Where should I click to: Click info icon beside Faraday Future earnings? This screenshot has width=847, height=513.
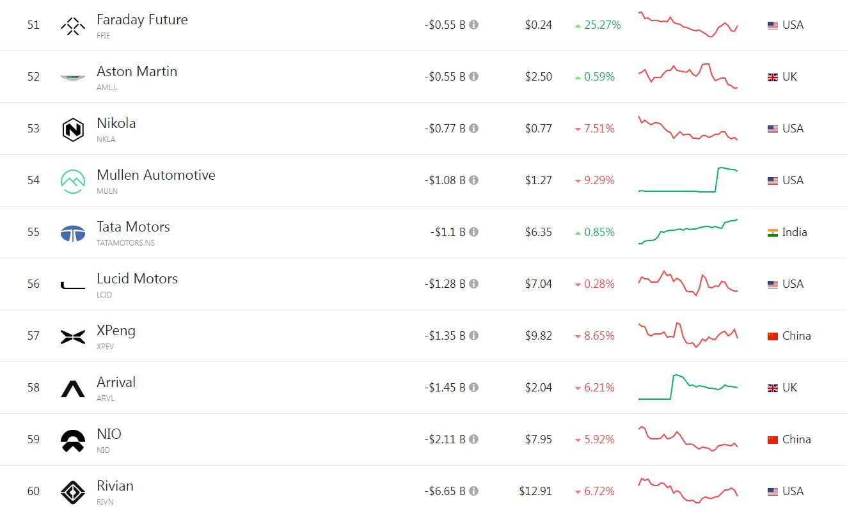click(473, 25)
